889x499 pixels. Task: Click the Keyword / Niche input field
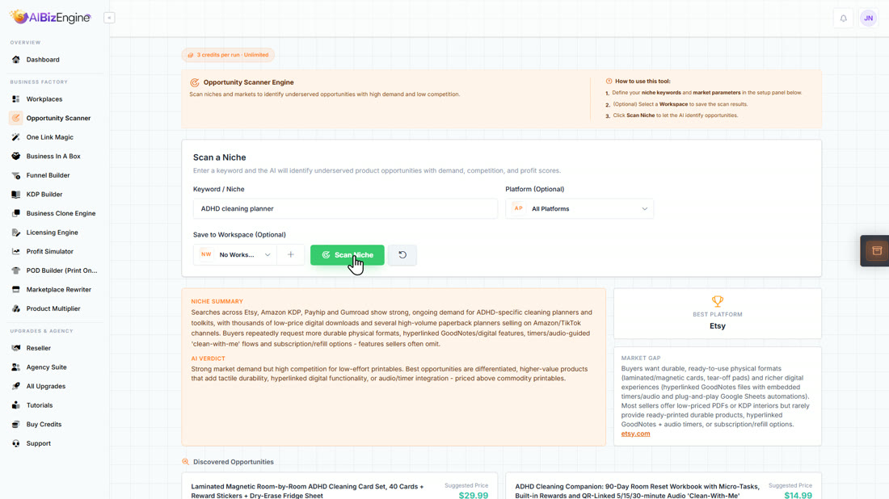tap(345, 208)
